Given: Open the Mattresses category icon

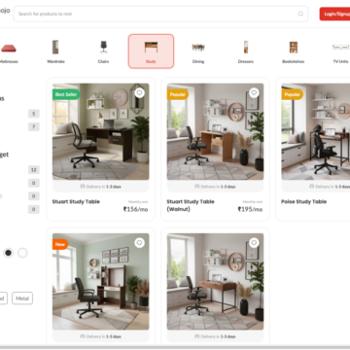Looking at the screenshot, I should (9, 49).
